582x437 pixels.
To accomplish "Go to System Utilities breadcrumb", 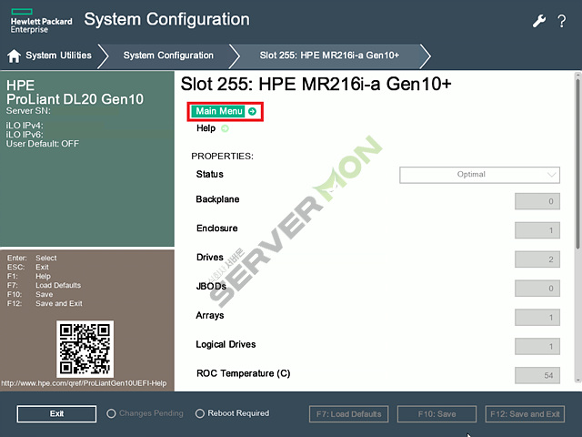I will coord(58,56).
